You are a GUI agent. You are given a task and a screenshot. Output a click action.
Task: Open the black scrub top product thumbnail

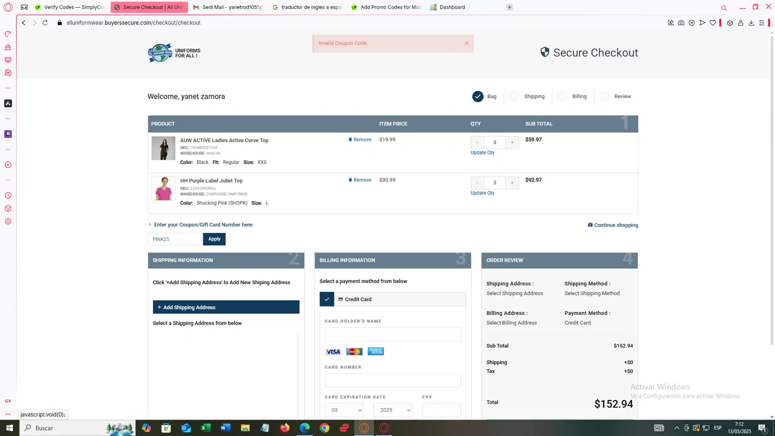pyautogui.click(x=163, y=148)
